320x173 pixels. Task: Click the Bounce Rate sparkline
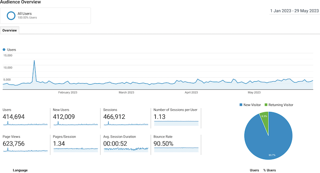pos(176,148)
